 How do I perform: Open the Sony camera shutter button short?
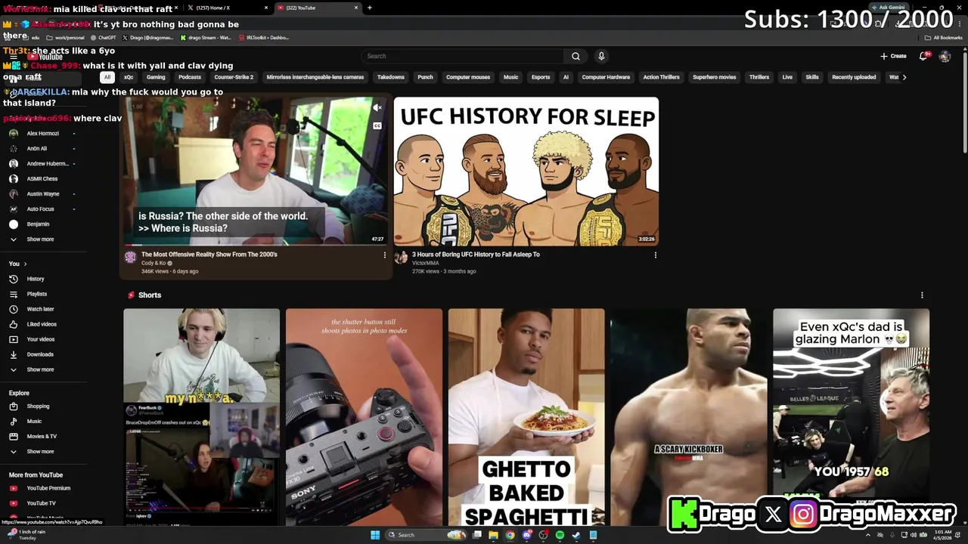[364, 417]
